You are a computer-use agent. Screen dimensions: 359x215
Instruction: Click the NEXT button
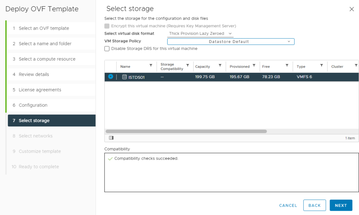341,206
